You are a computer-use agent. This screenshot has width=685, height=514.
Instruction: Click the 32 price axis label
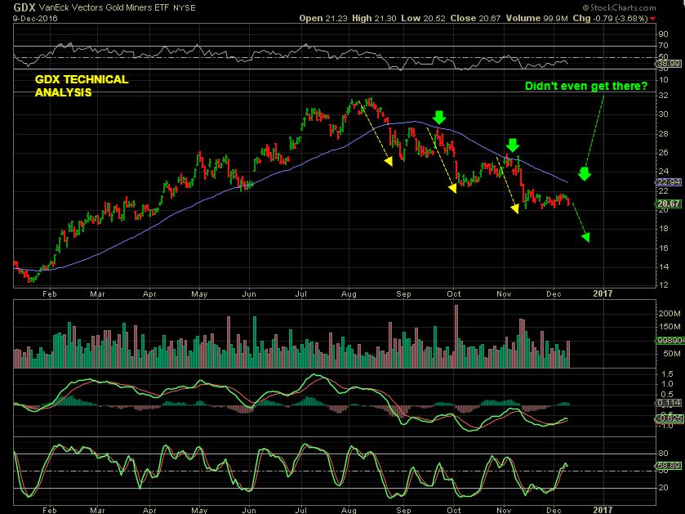tap(663, 96)
